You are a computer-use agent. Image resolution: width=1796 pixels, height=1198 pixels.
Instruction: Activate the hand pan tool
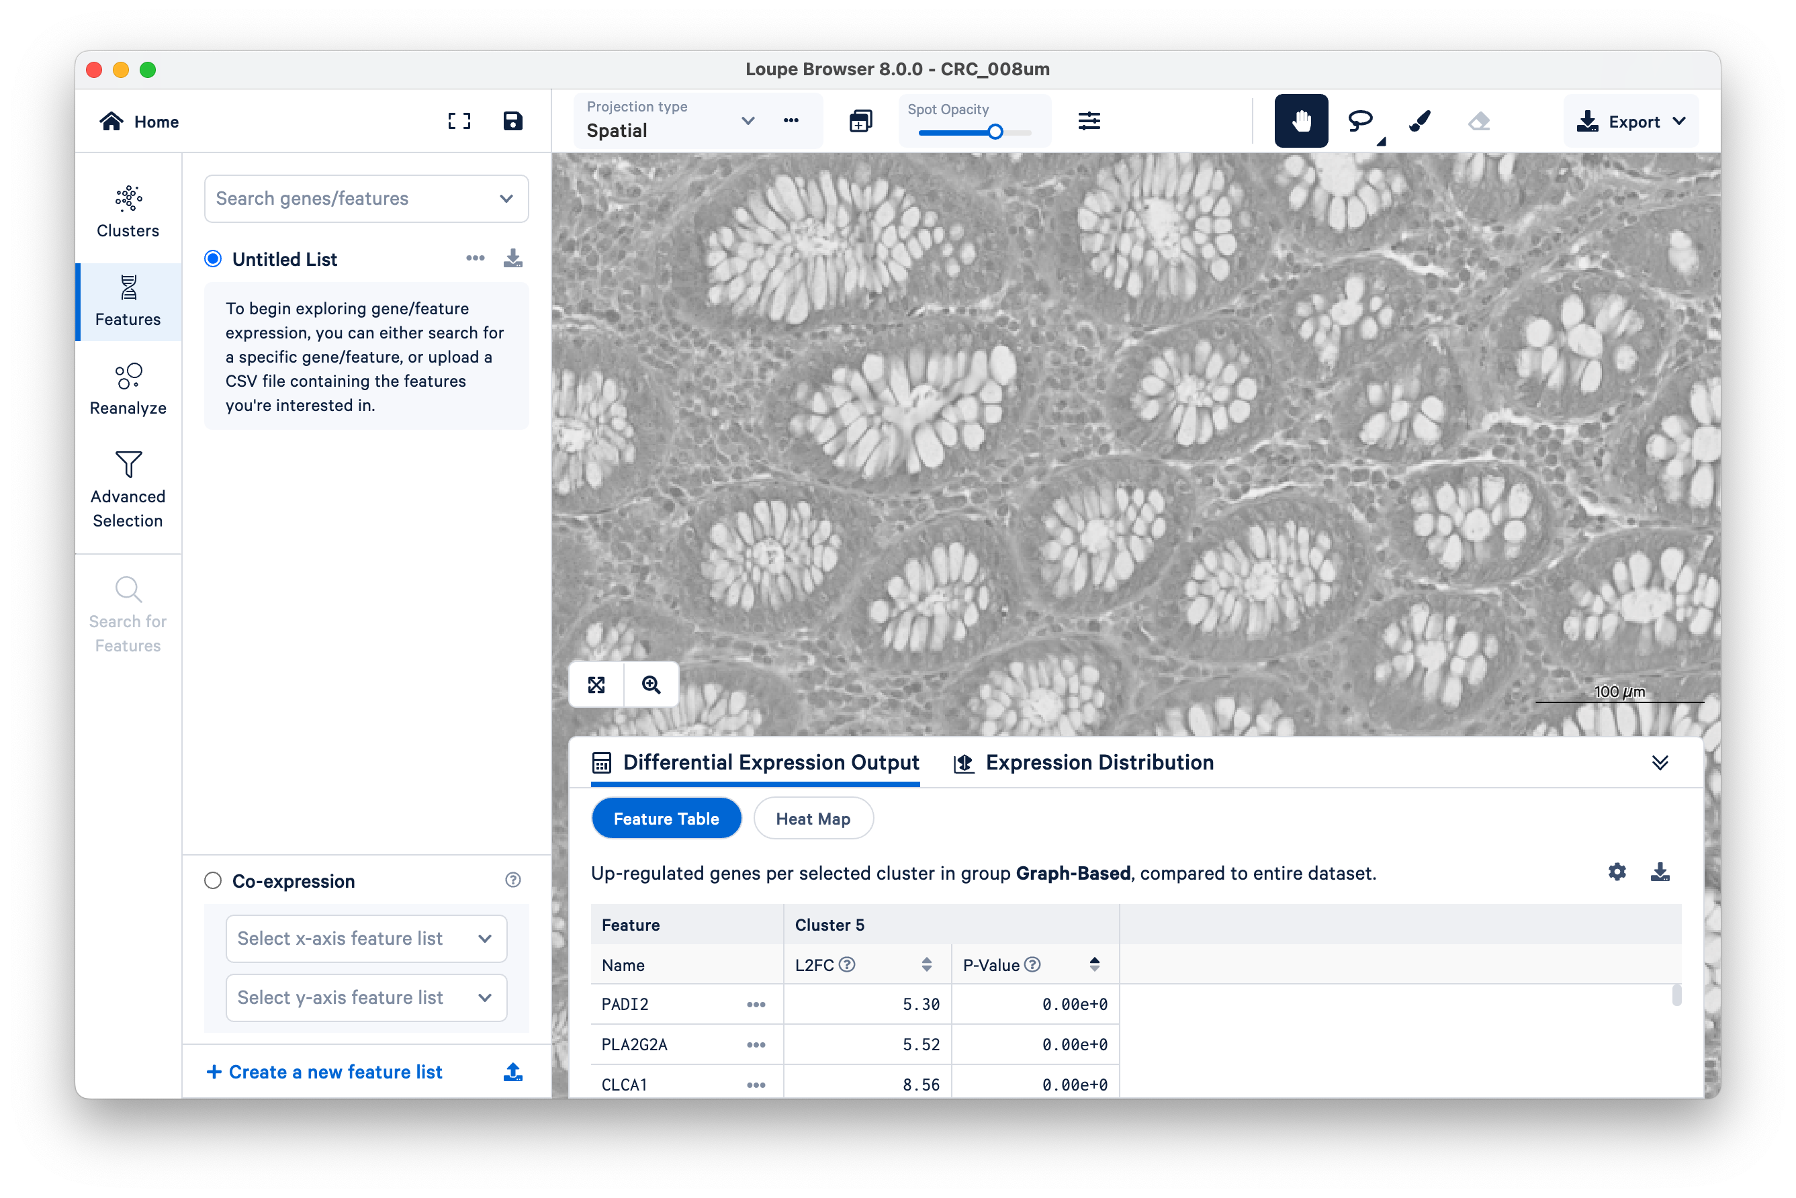click(1301, 121)
